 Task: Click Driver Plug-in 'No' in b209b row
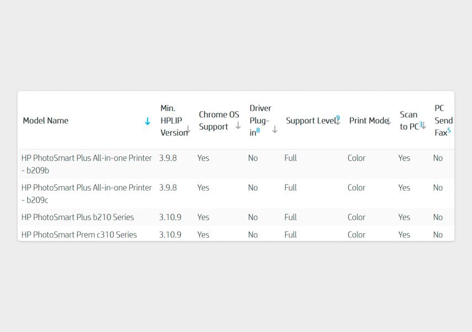[x=253, y=158]
